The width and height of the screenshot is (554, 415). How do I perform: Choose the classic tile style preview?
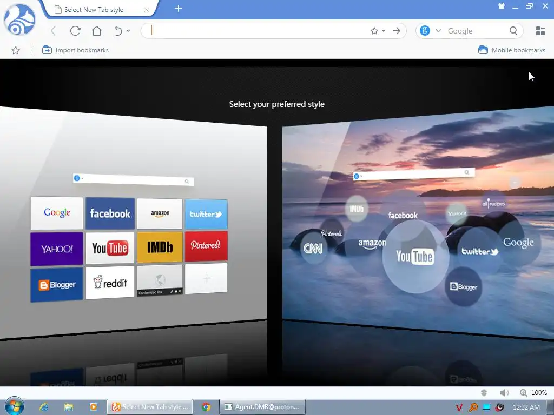(x=134, y=222)
